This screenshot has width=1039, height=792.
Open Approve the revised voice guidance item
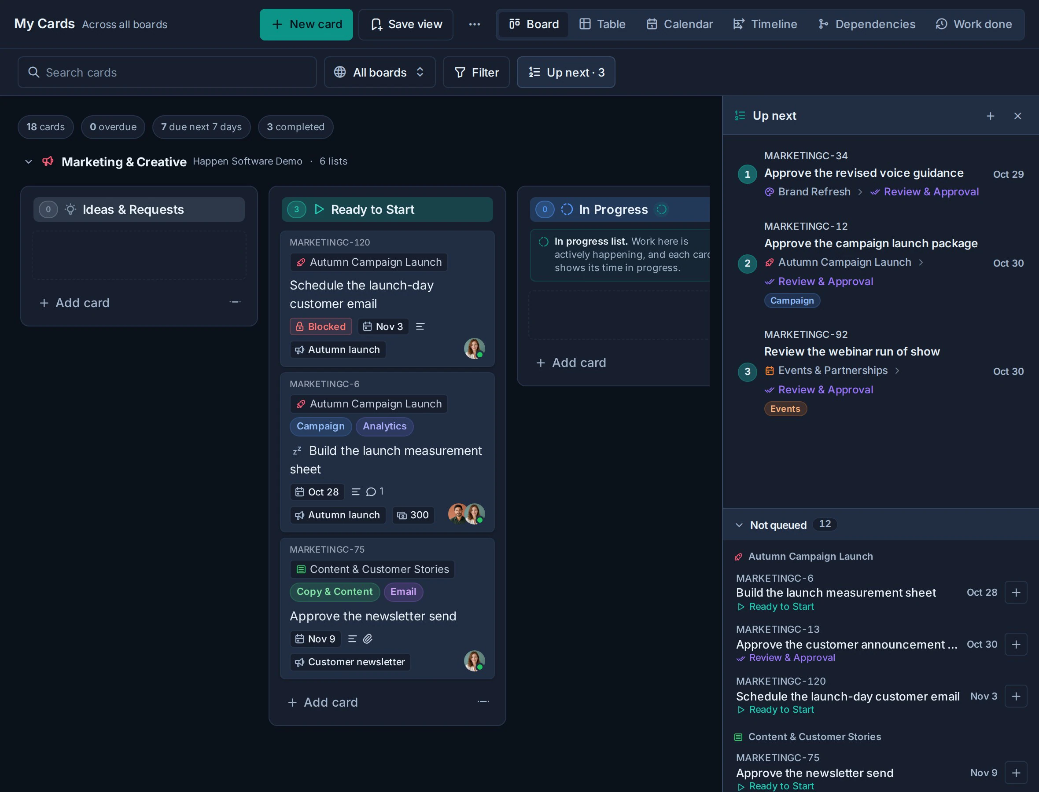[863, 173]
